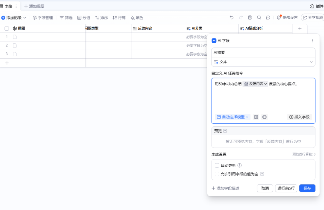Click 运行前5行 button
The image size is (324, 210).
286,188
